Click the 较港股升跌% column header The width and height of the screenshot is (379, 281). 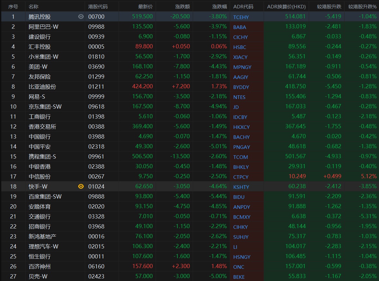(362, 6)
